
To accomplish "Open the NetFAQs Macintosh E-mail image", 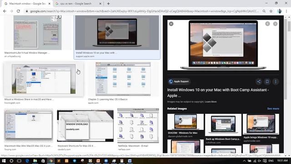I will [x=138, y=126].
